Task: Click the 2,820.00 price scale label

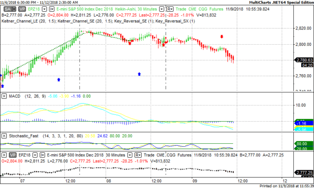Action: pos(303,28)
